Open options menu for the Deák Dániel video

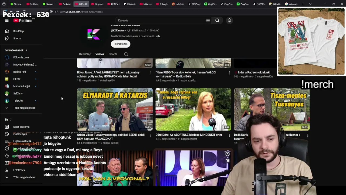[308, 135]
